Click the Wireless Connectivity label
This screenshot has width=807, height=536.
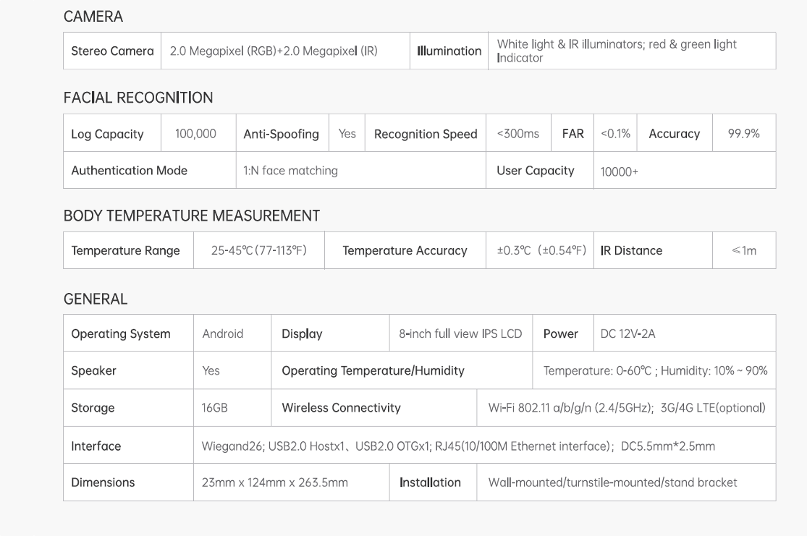[x=341, y=408]
